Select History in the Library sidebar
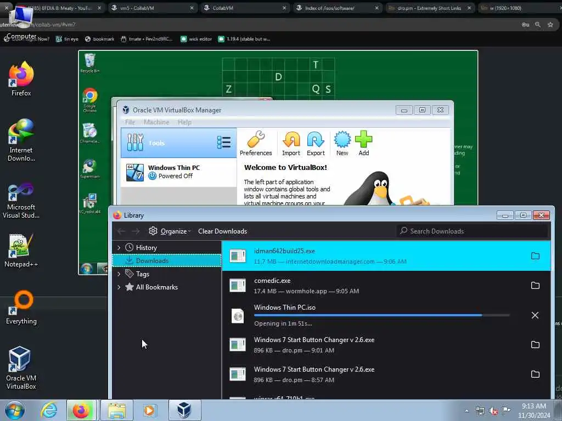 pos(146,248)
